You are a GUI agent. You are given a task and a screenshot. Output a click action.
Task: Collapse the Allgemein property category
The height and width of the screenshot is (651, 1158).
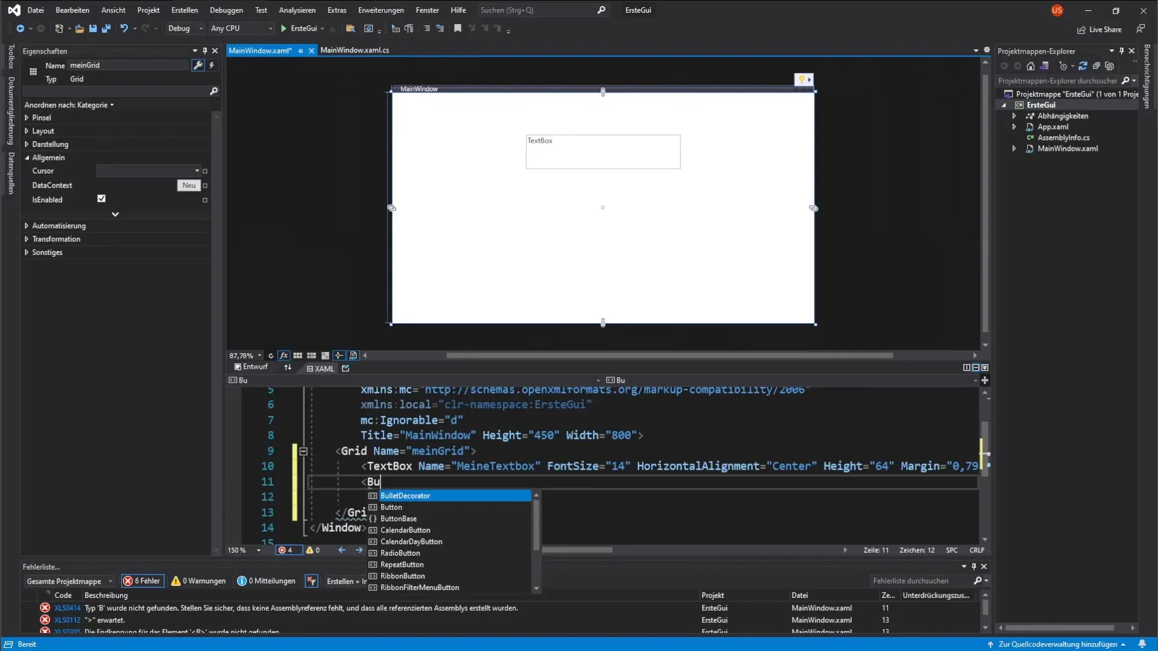tap(27, 157)
